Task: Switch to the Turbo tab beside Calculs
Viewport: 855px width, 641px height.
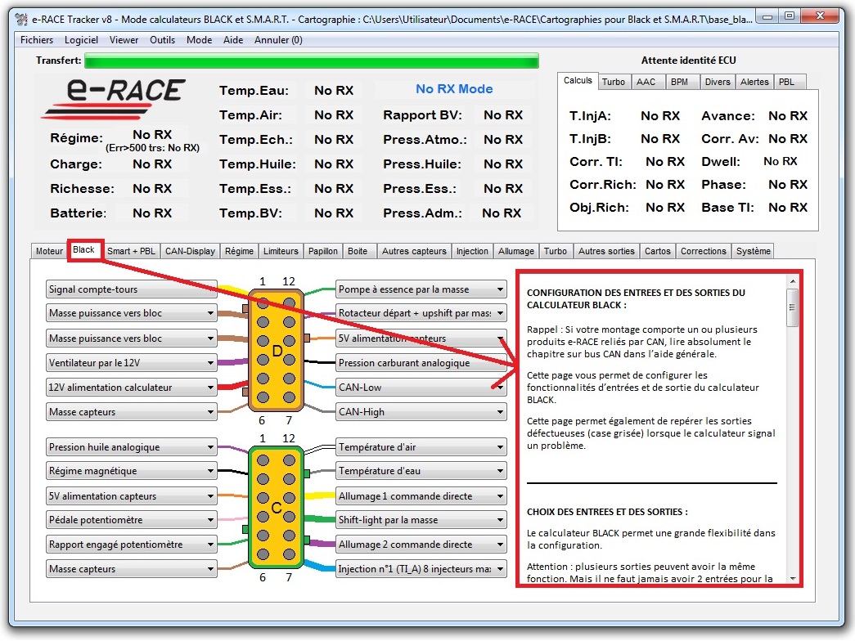Action: point(613,82)
